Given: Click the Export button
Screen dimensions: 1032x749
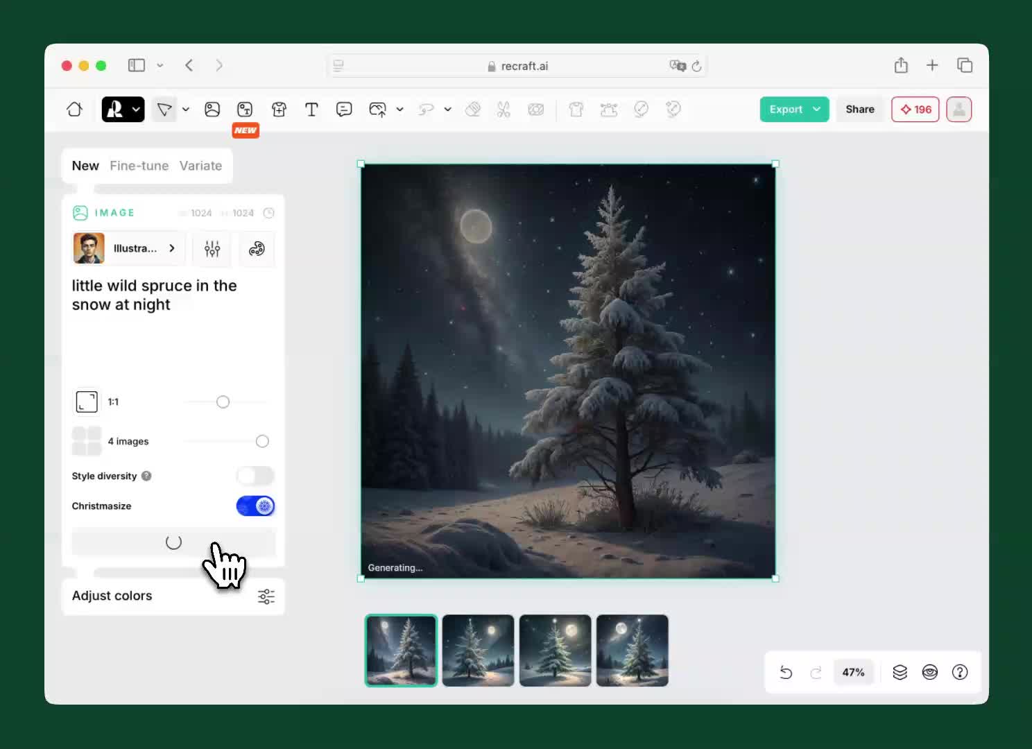Looking at the screenshot, I should (x=794, y=110).
